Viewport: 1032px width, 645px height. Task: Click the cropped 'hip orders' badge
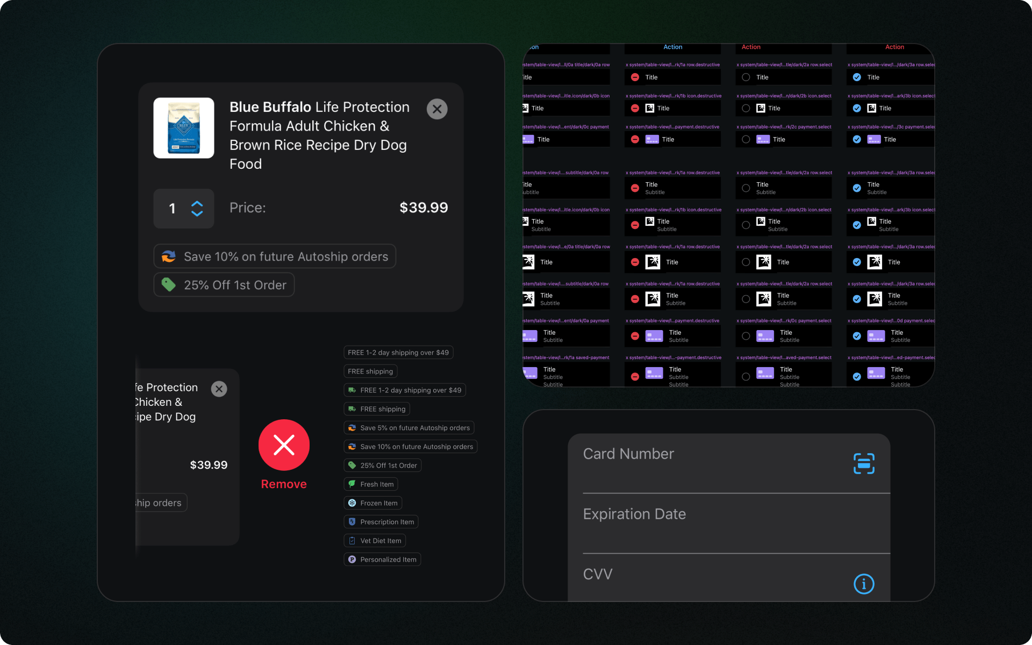click(160, 503)
